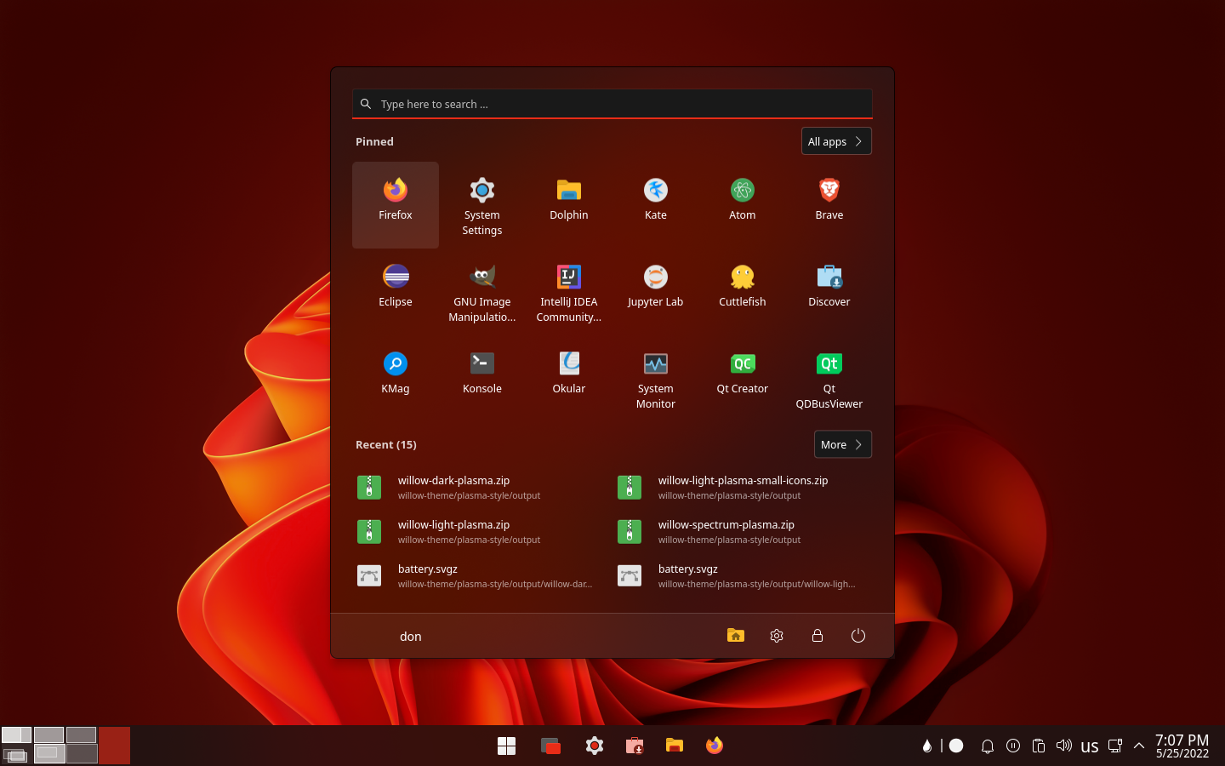Open IntelliJ IDEA Community

click(x=569, y=292)
